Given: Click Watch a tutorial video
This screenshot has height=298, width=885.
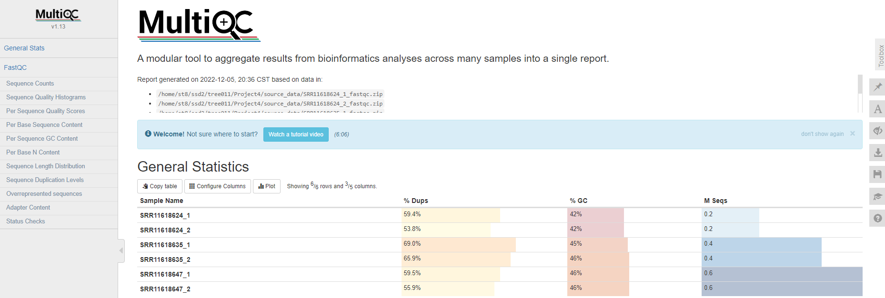Looking at the screenshot, I should [296, 135].
